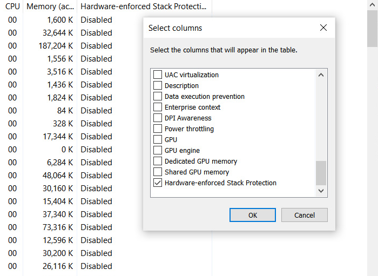Viewport: 378px width, 276px height.
Task: Close the Select columns dialog
Action: tap(323, 28)
